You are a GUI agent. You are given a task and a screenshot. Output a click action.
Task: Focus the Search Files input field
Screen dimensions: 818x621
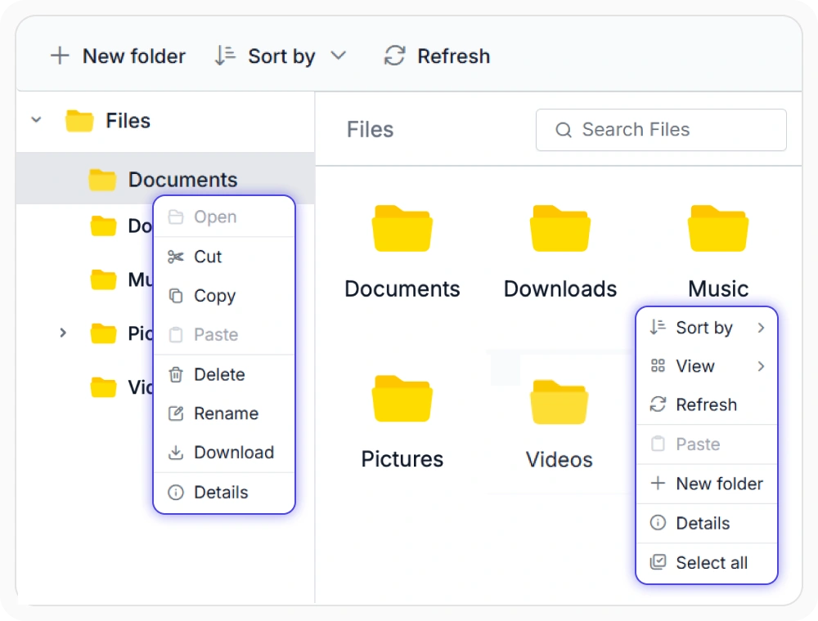coord(661,130)
